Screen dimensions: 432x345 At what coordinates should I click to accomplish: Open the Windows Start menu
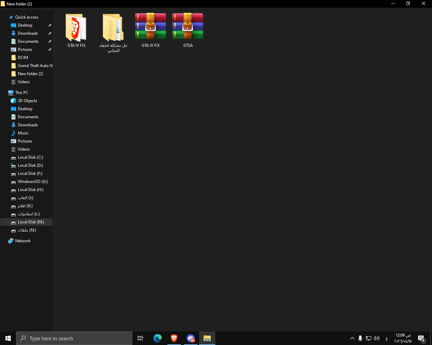[x=8, y=338]
